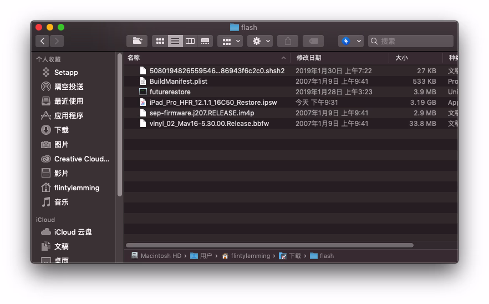
Task: Switch to column view mode
Action: coord(190,41)
